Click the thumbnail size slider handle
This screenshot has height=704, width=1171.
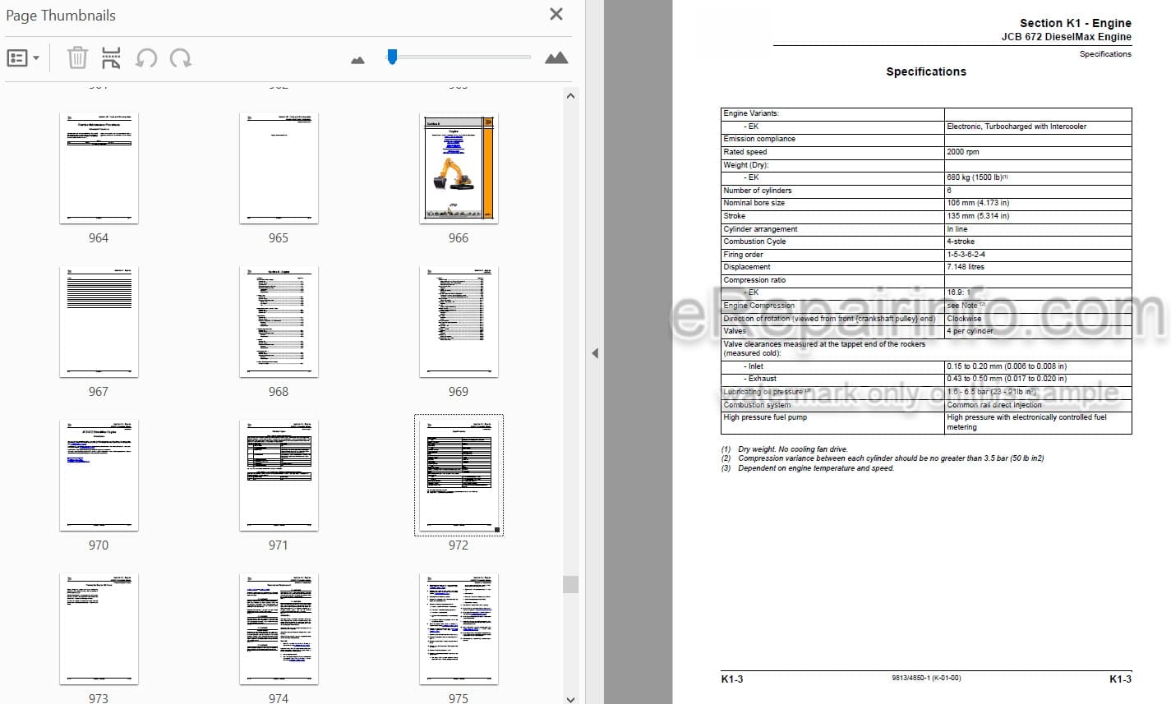[x=392, y=56]
